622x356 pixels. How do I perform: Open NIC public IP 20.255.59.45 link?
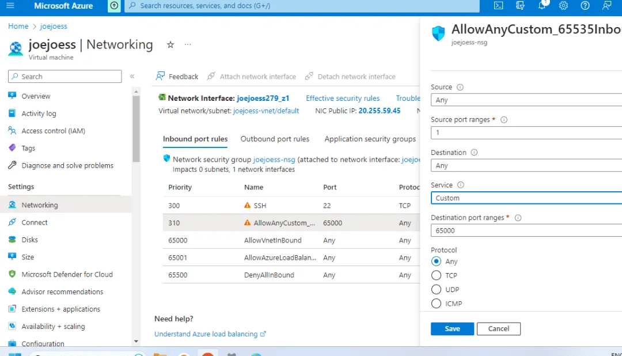click(380, 111)
